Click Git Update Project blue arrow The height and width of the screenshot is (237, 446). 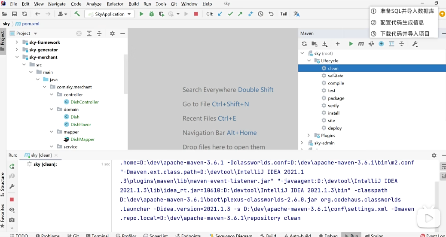click(220, 14)
